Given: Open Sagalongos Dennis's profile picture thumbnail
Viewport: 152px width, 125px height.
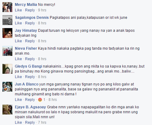Looking at the screenshot, I should [x=7, y=20].
